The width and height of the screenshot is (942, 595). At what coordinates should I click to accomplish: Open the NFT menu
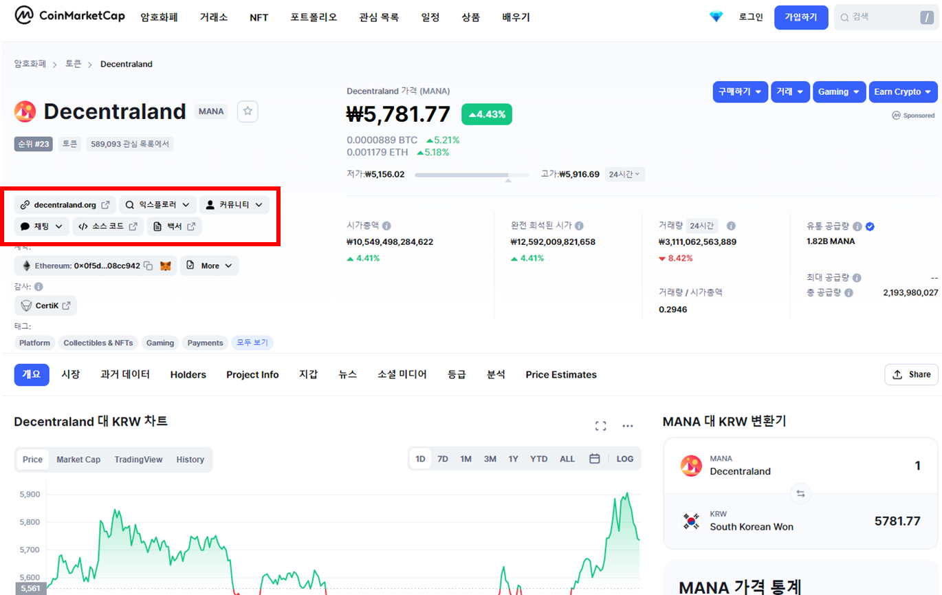click(x=259, y=17)
